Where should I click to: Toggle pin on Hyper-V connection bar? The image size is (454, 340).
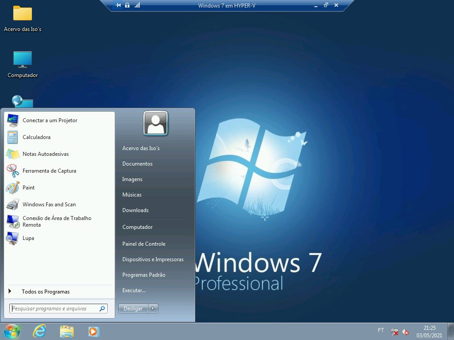pos(118,5)
